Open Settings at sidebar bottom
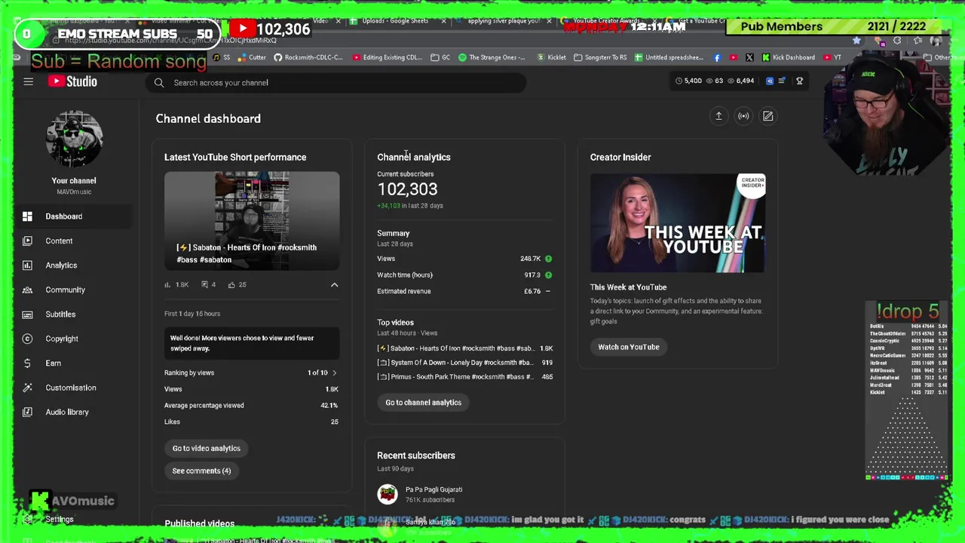The image size is (965, 543). pos(59,519)
